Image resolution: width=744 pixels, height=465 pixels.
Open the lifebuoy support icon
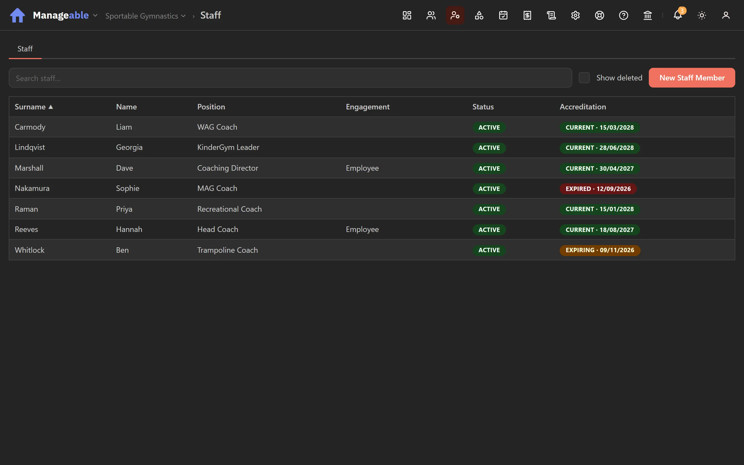pos(600,15)
